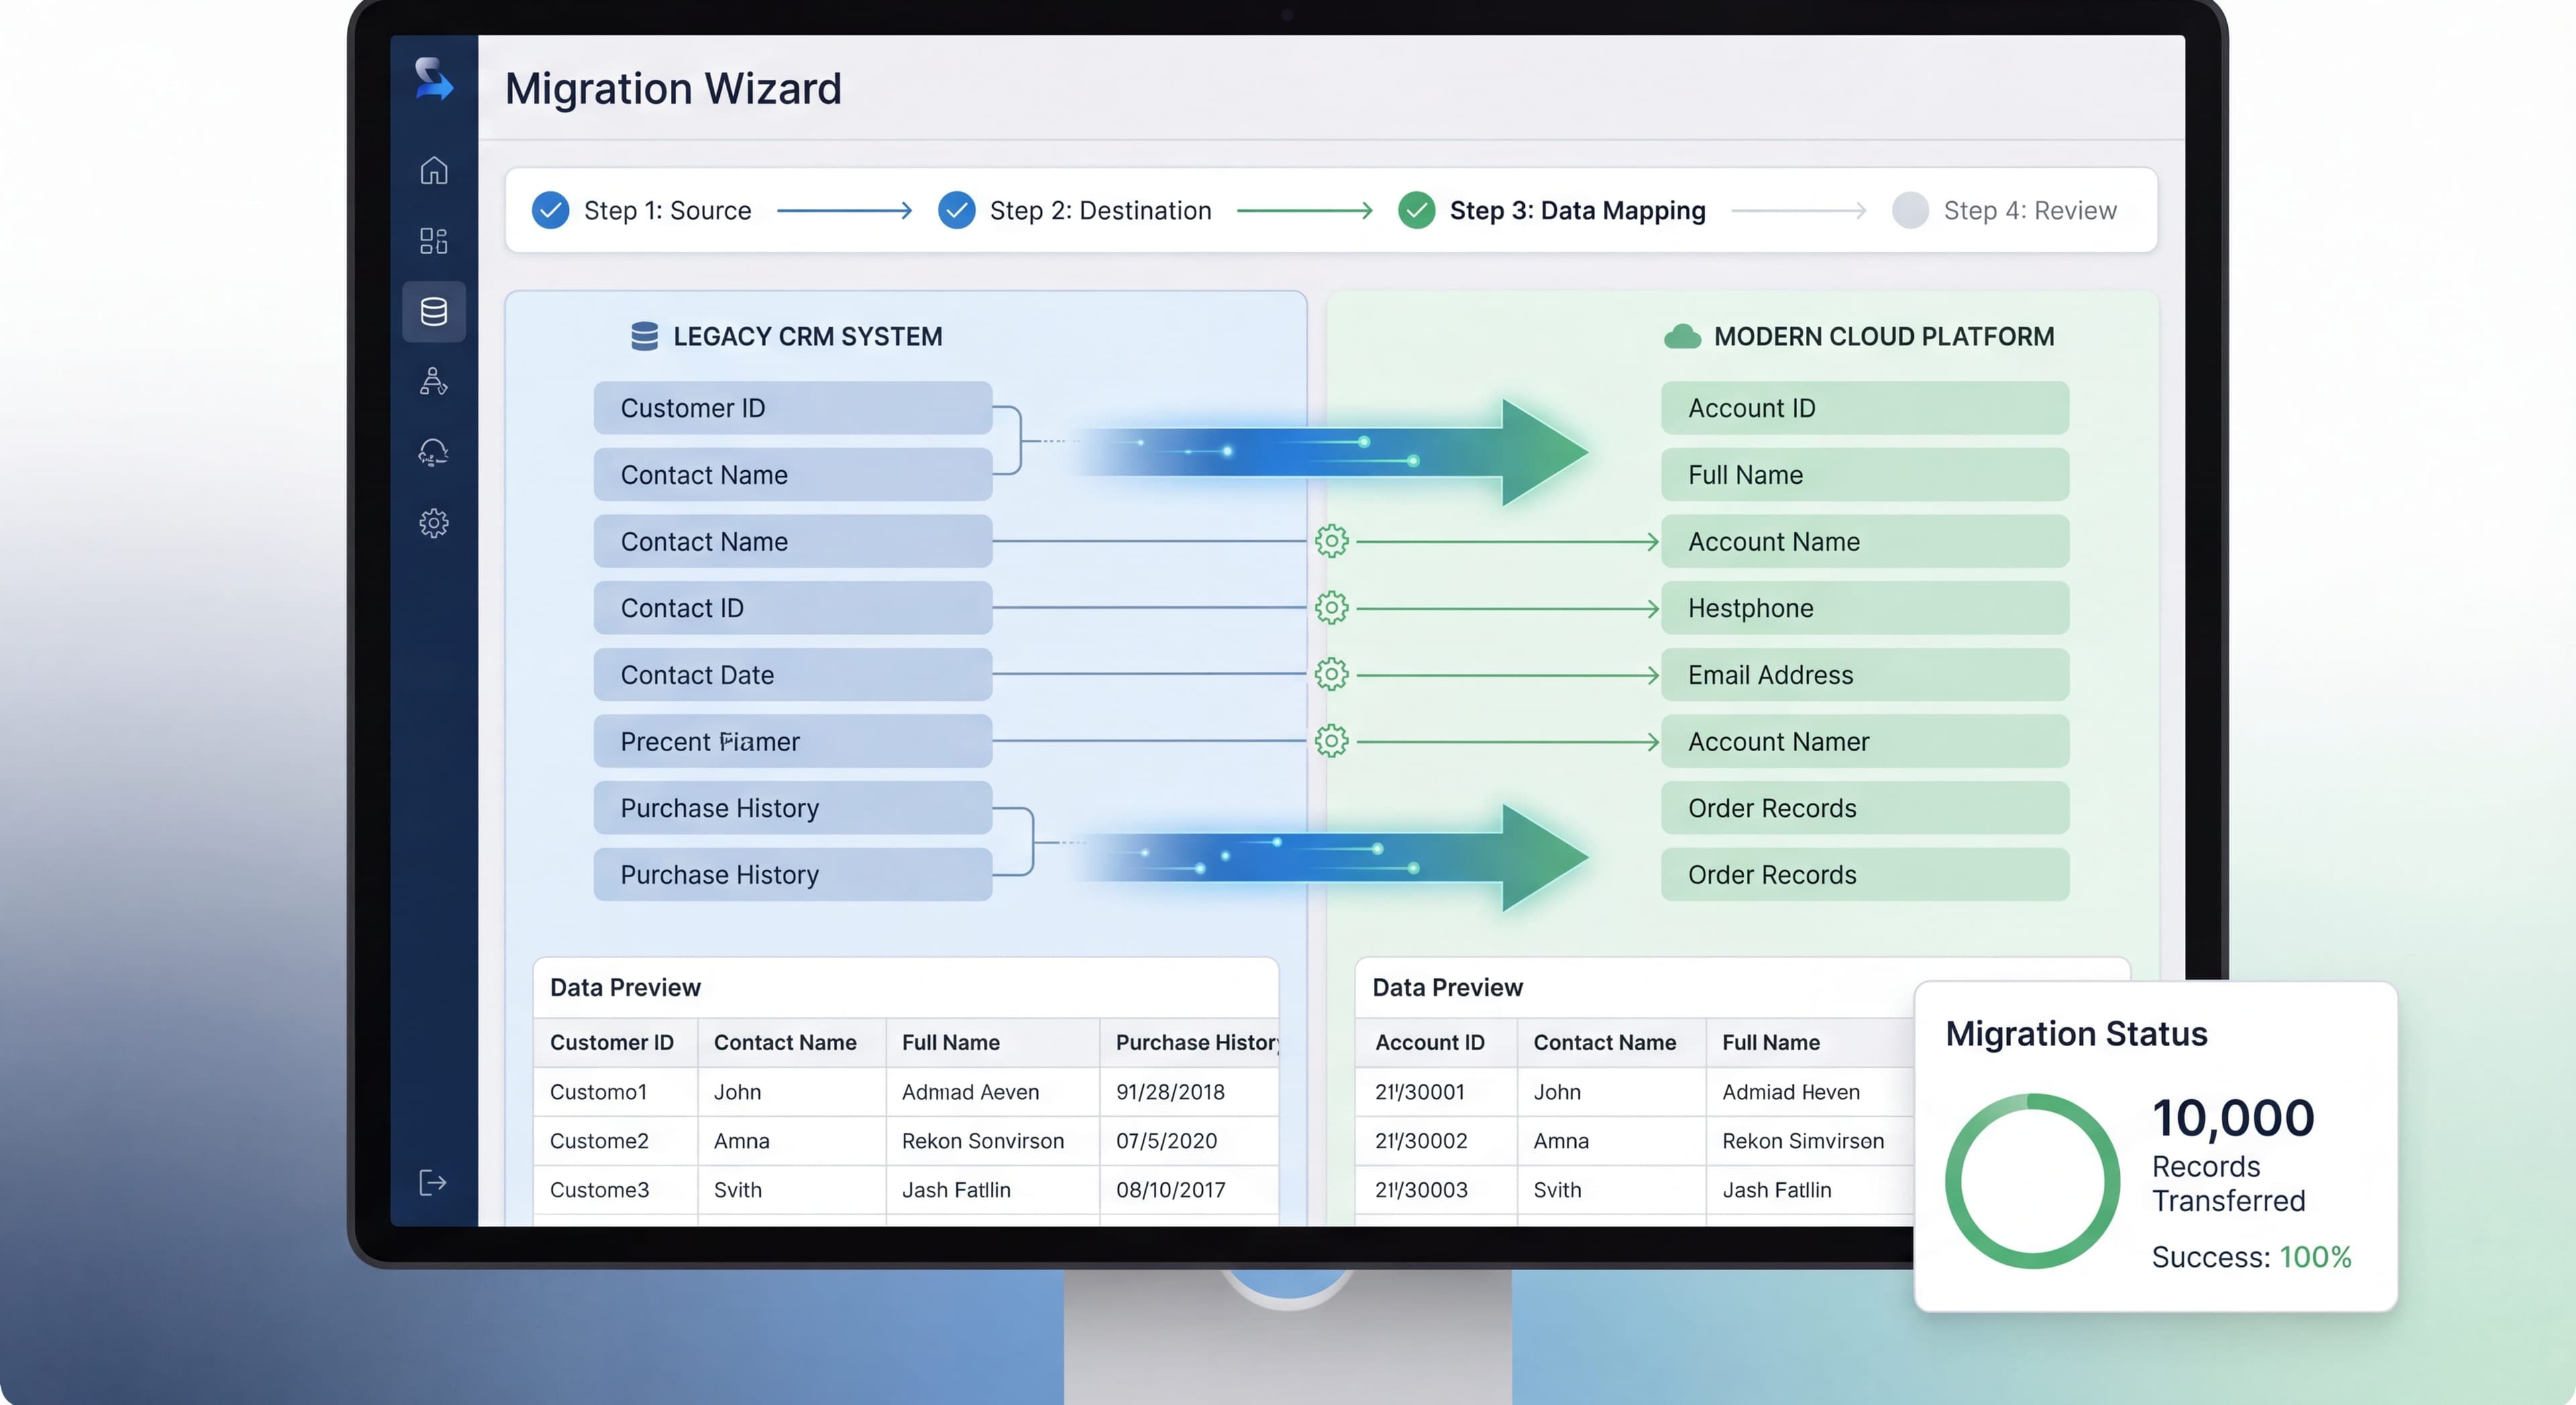Click the logout icon at the sidebar bottom
2576x1405 pixels.
pos(432,1183)
